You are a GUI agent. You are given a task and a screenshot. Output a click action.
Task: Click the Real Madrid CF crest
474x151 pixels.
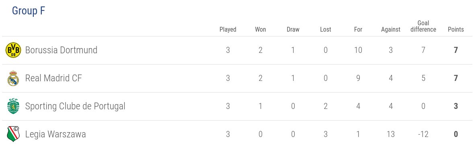(13, 79)
